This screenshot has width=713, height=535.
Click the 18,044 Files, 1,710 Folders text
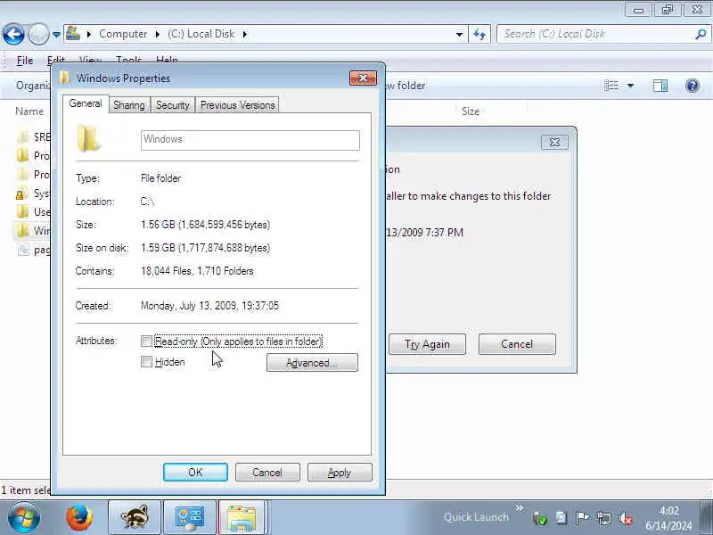coord(197,271)
